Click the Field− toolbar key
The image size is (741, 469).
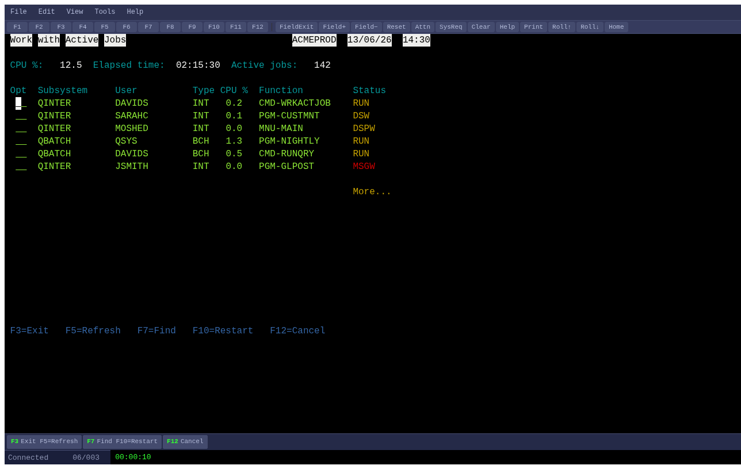coord(366,27)
